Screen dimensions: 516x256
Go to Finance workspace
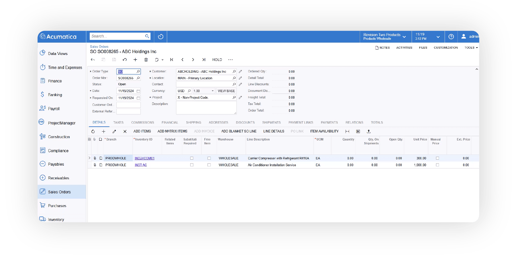pos(55,81)
